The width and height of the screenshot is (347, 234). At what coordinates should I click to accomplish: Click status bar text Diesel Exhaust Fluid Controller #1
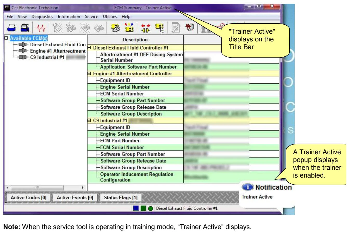187,208
